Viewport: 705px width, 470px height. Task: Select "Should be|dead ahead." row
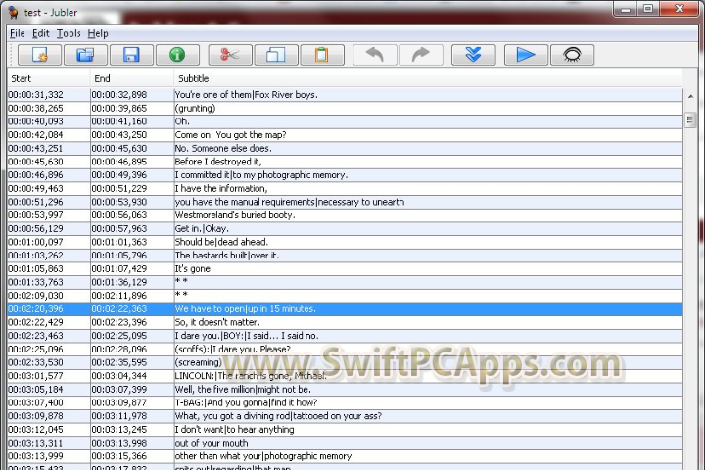click(x=345, y=242)
